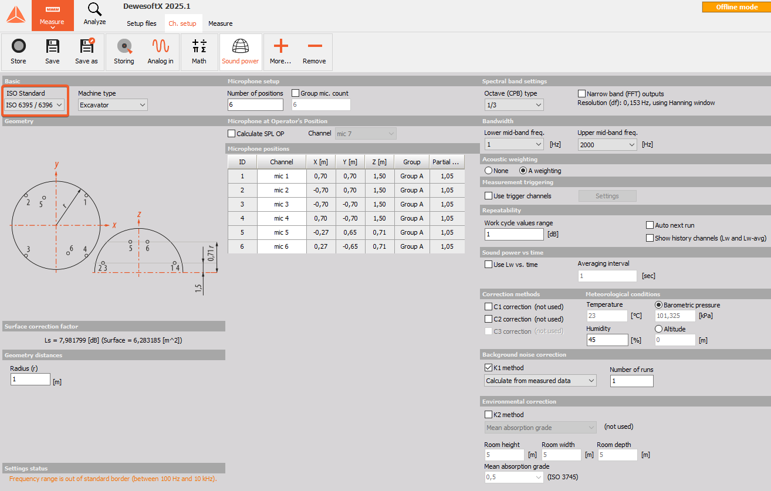Open the Math module
Image resolution: width=771 pixels, height=491 pixels.
[199, 52]
